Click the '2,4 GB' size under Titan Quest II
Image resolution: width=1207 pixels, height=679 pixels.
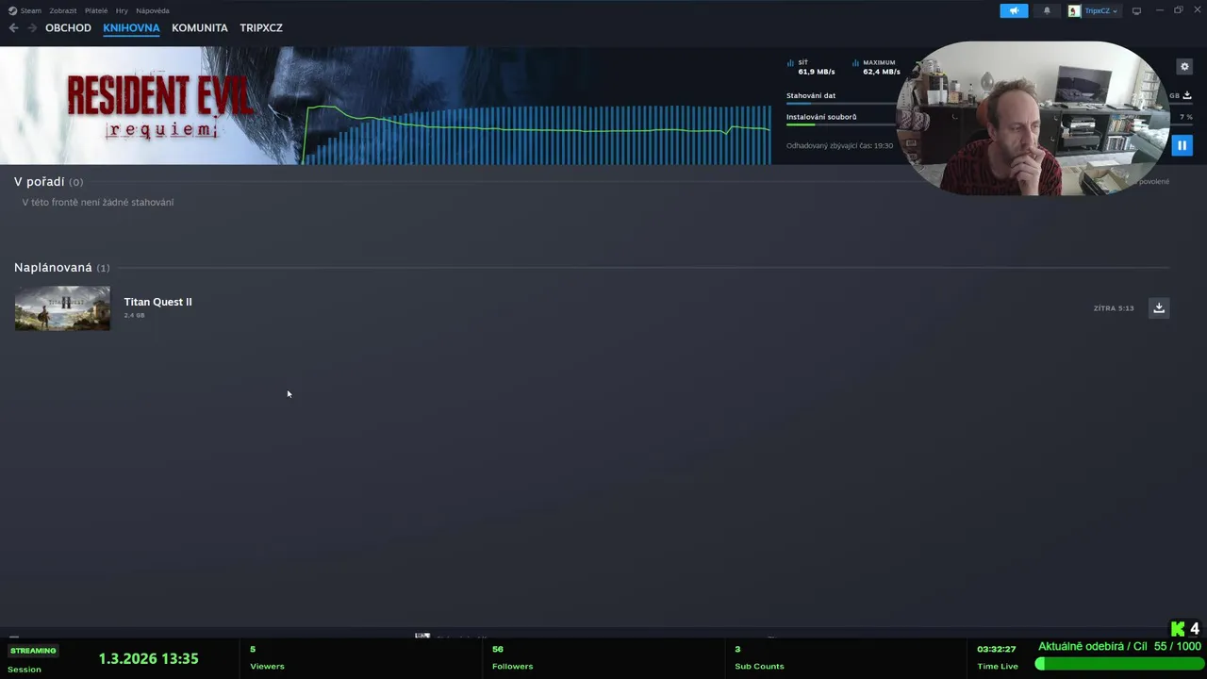pos(134,315)
